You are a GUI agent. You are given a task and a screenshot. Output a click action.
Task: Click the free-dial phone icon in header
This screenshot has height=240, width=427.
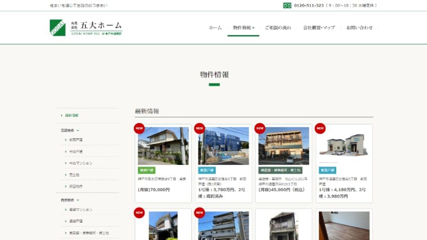[287, 5]
